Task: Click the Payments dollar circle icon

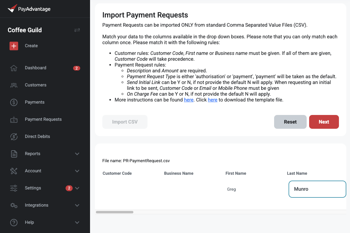Action: coord(14,102)
